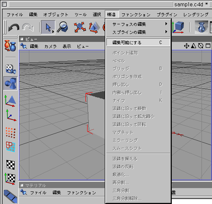This screenshot has height=204, width=212.
Task: Toggle the pin icon in view panel
Action: point(23,46)
